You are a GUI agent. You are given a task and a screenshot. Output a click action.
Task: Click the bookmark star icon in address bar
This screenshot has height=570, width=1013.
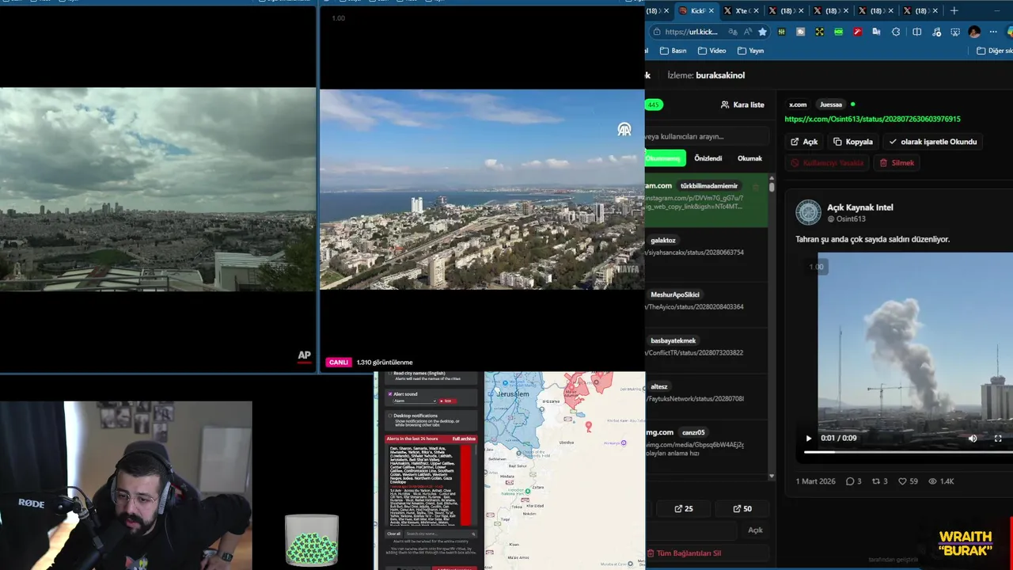click(762, 32)
